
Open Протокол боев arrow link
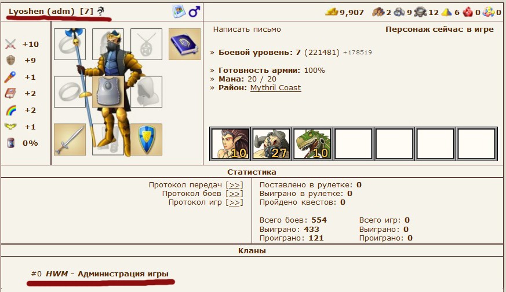coord(235,194)
